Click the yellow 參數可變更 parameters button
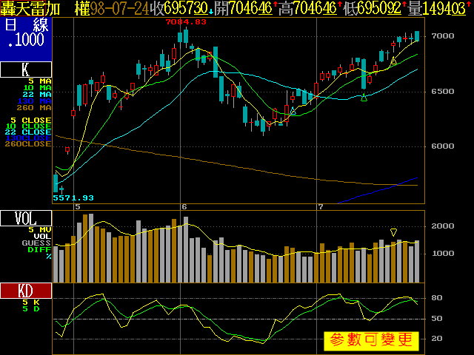The height and width of the screenshot is (355, 474). (371, 341)
